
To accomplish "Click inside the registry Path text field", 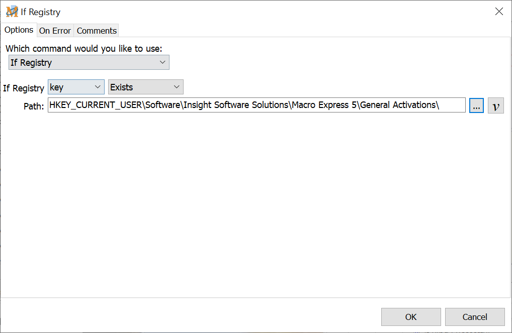I will coord(257,105).
